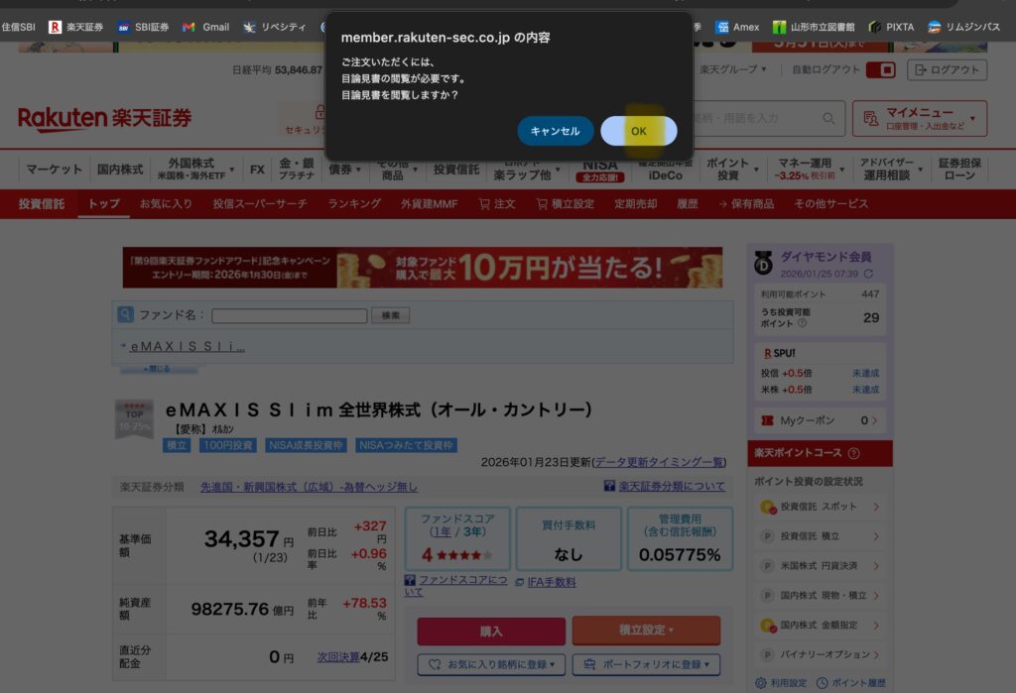Open 利用設定 gear icon

pos(761,683)
